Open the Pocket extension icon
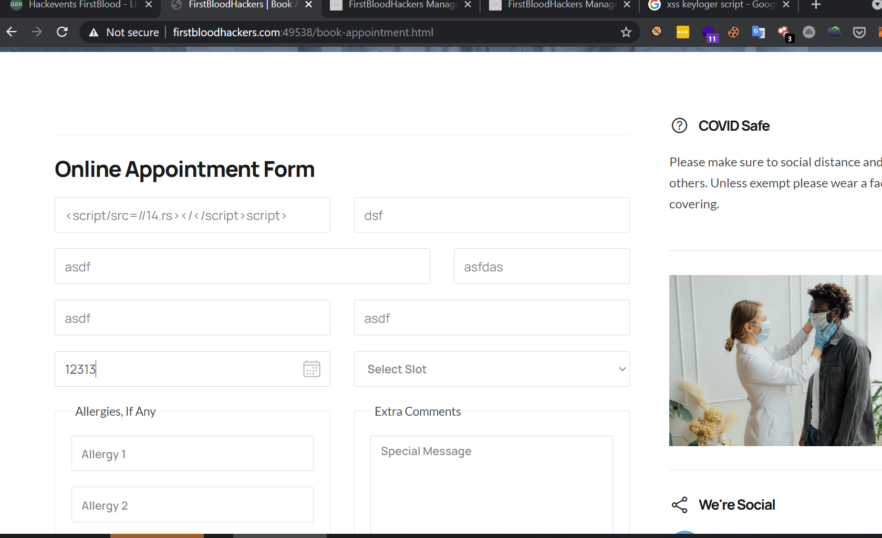 click(x=859, y=33)
